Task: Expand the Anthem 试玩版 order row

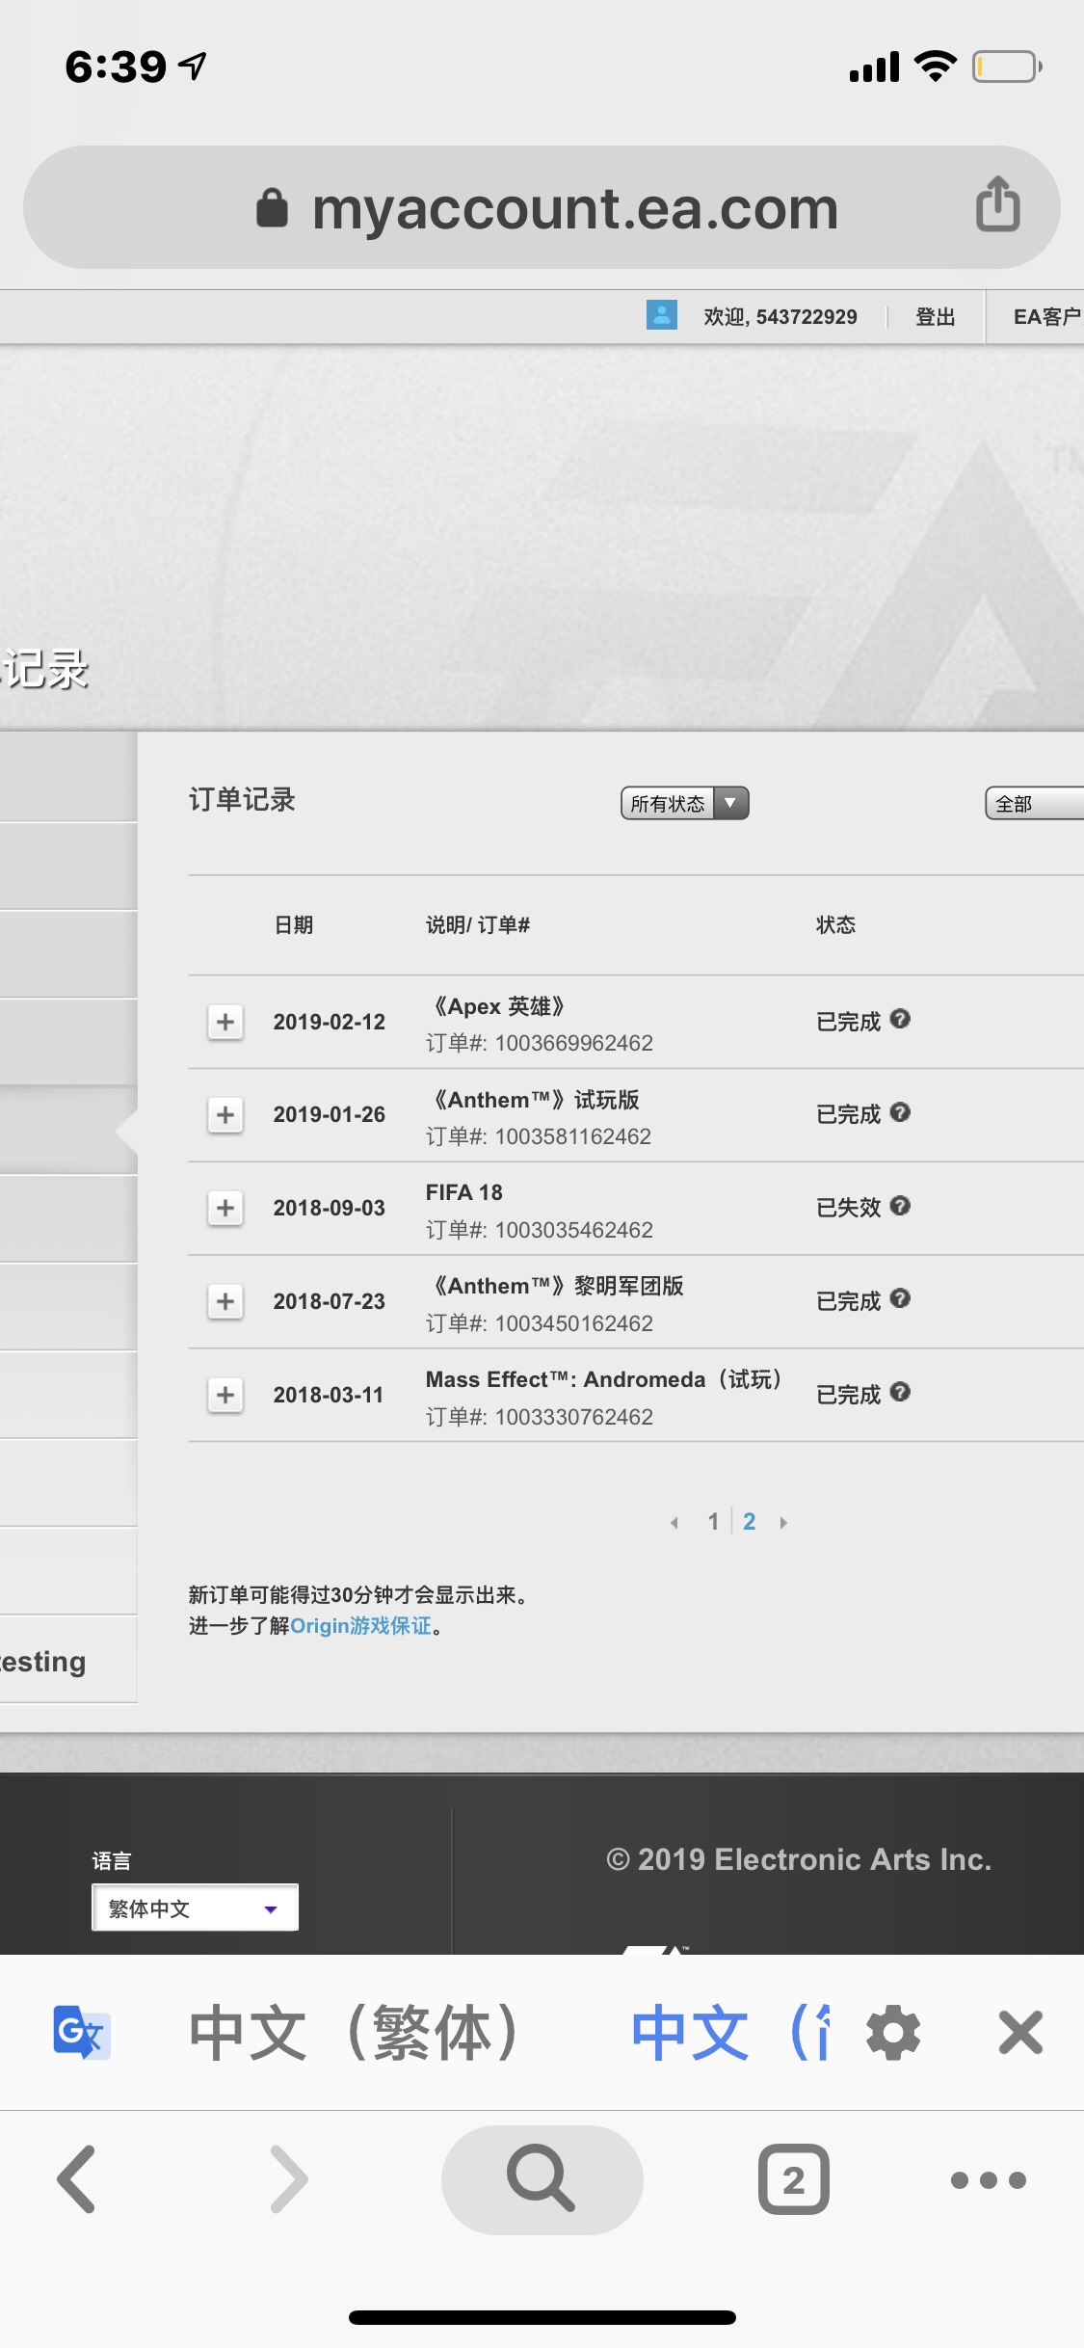Action: [225, 1115]
